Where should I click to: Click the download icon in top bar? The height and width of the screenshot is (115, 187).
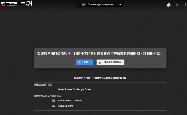(x=177, y=5)
